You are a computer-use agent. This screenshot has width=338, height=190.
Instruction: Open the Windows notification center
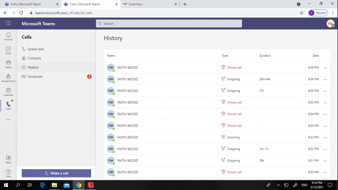click(x=330, y=185)
